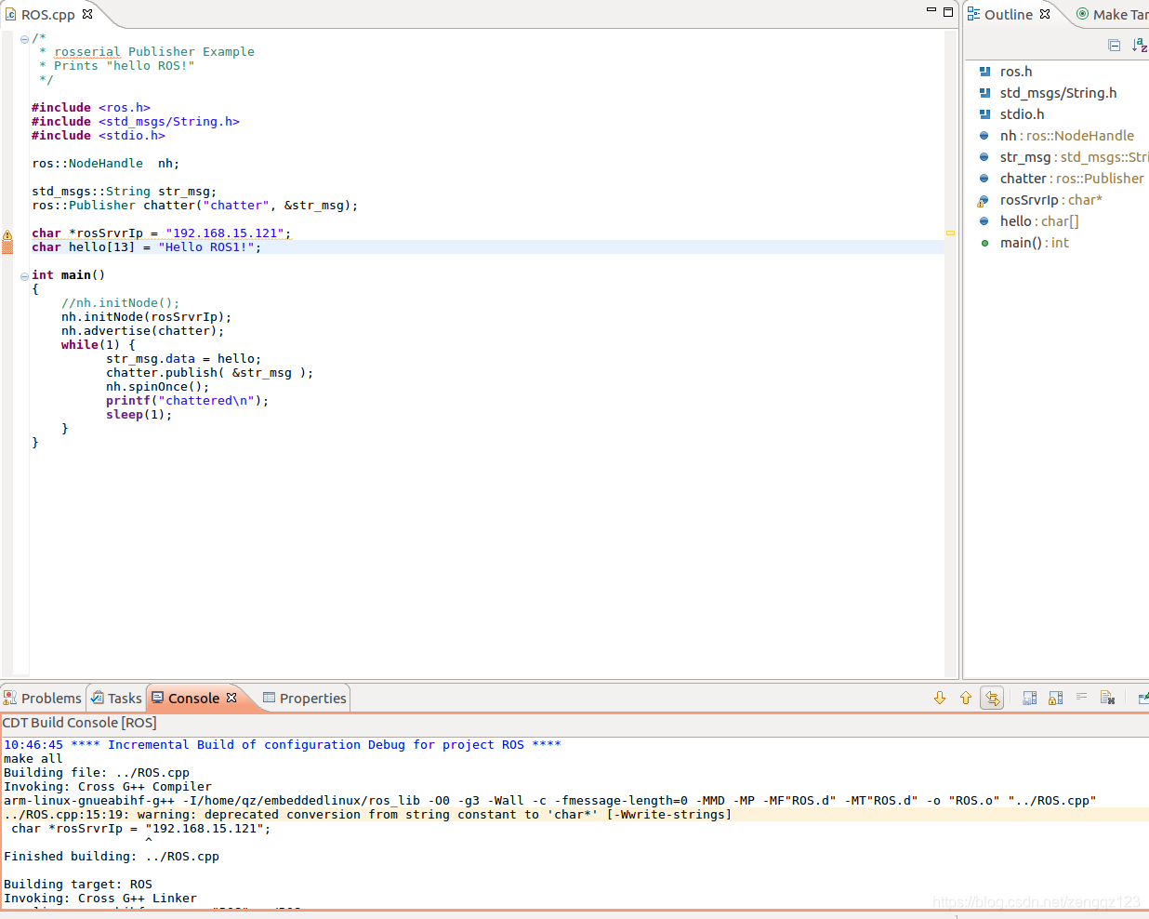Place cursor on nh.initNode(rosSrvrIp) line
This screenshot has height=919, width=1149.
click(147, 317)
